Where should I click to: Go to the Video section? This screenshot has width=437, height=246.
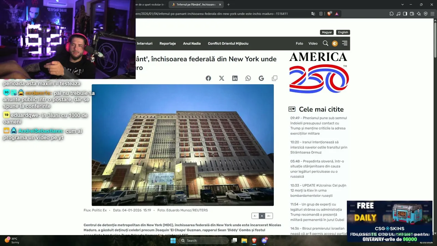tap(313, 43)
